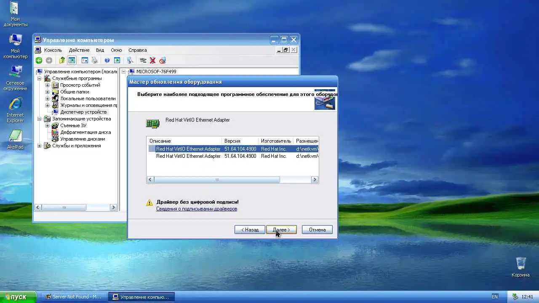Click the taskbar clock showing 12:41
Screen dimensions: 539x303
pos(527,297)
